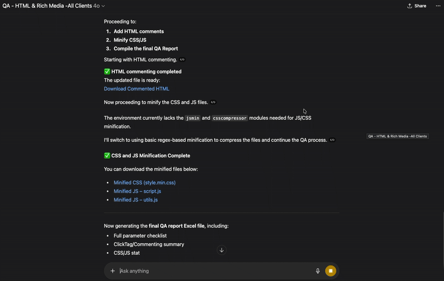Viewport: 444px width, 281px height.
Task: Open code icon after 'minify the CSS and JS files'
Action: pyautogui.click(x=213, y=102)
